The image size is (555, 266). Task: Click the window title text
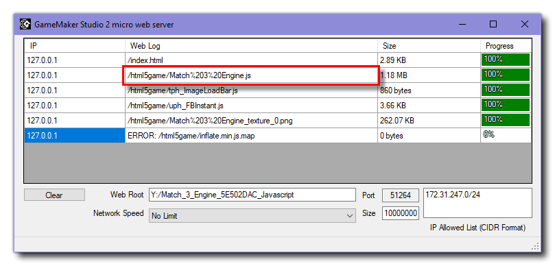(x=104, y=25)
